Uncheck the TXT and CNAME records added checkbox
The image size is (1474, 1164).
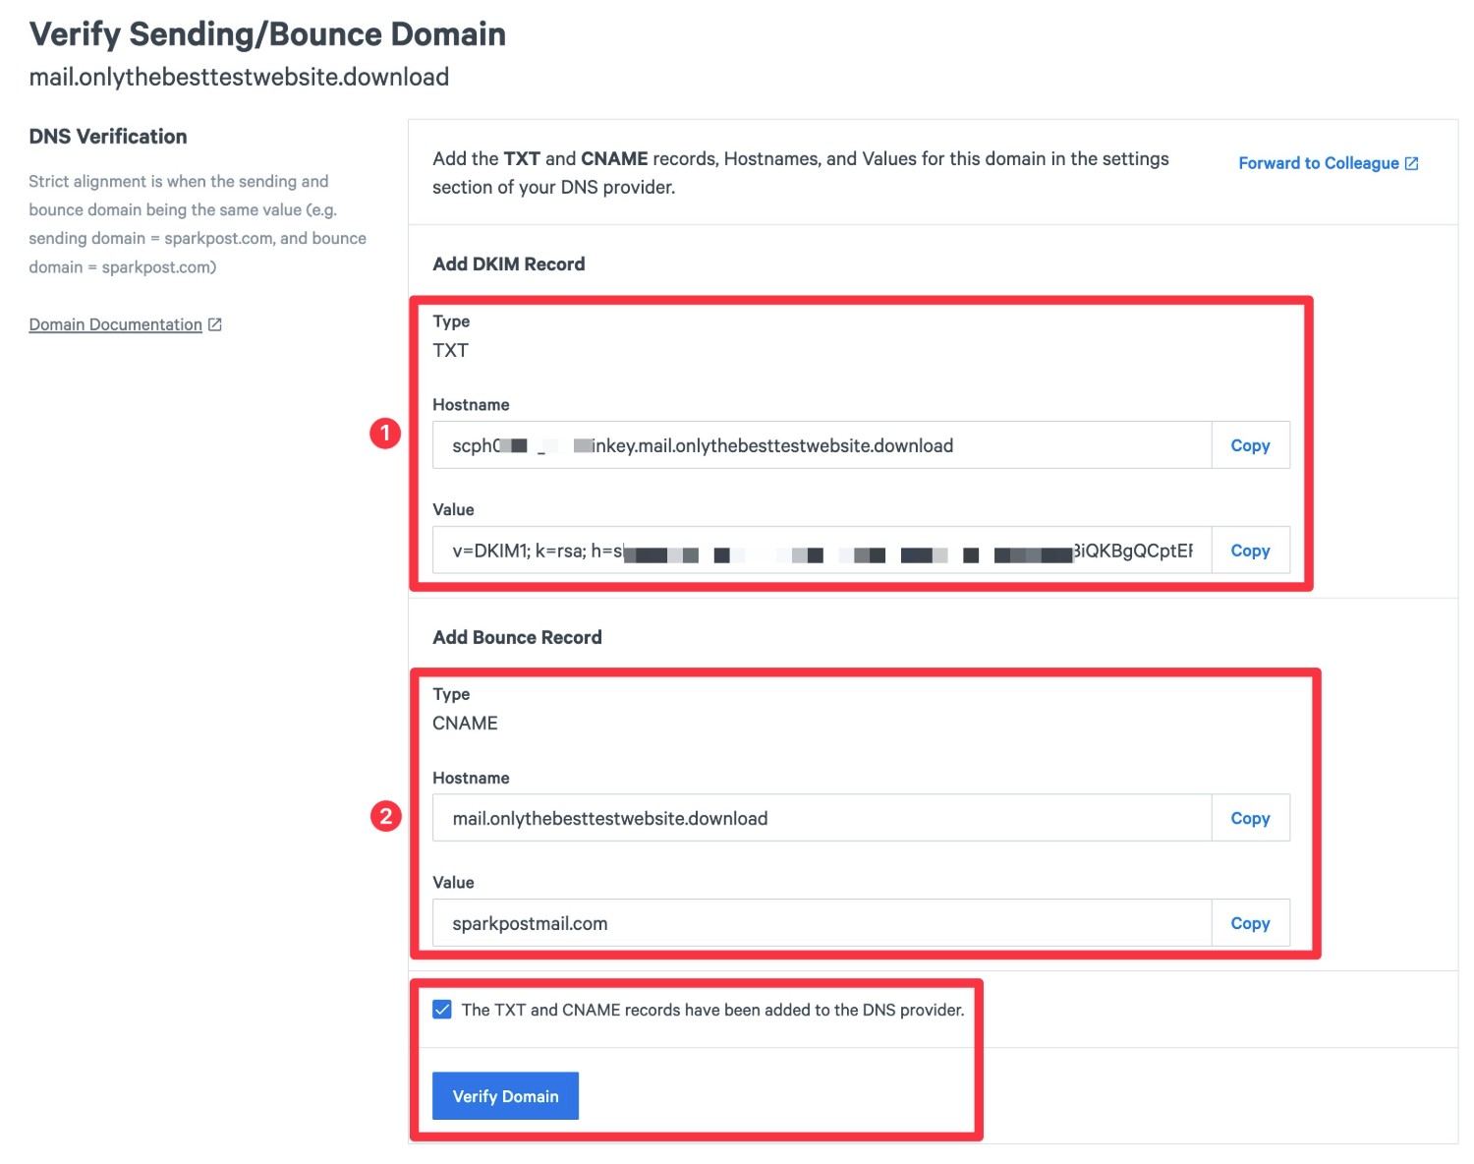442,1010
